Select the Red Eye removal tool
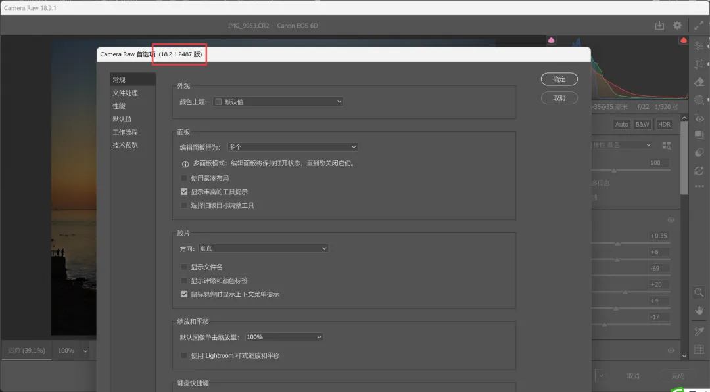This screenshot has width=710, height=392. (699, 118)
